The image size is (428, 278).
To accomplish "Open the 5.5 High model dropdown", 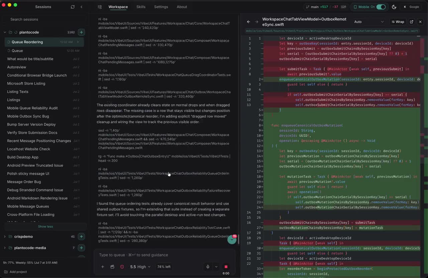I will pyautogui.click(x=140, y=267).
